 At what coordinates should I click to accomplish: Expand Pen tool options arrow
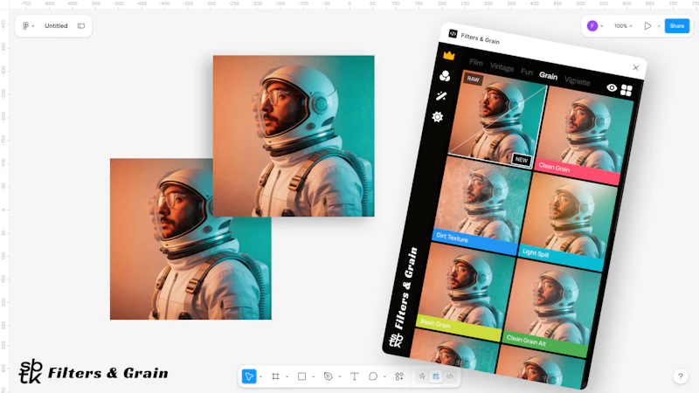pyautogui.click(x=340, y=377)
